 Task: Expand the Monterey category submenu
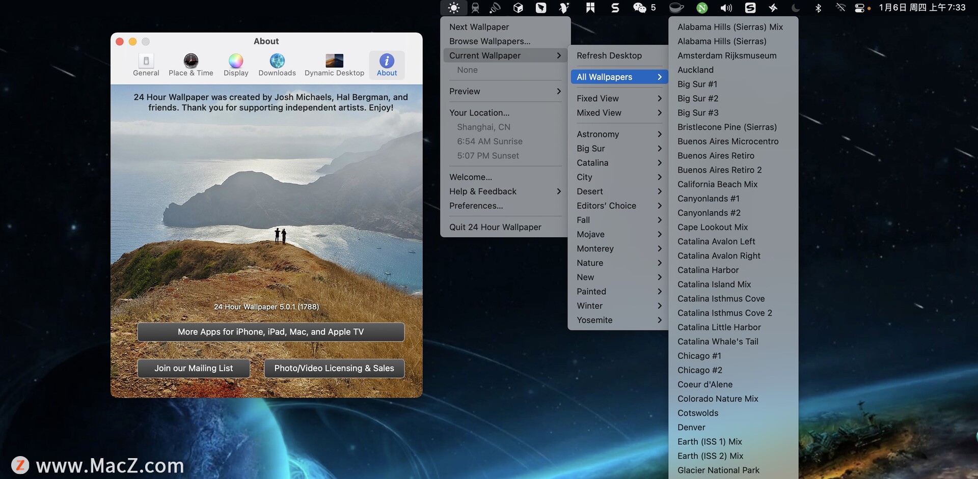click(x=619, y=248)
